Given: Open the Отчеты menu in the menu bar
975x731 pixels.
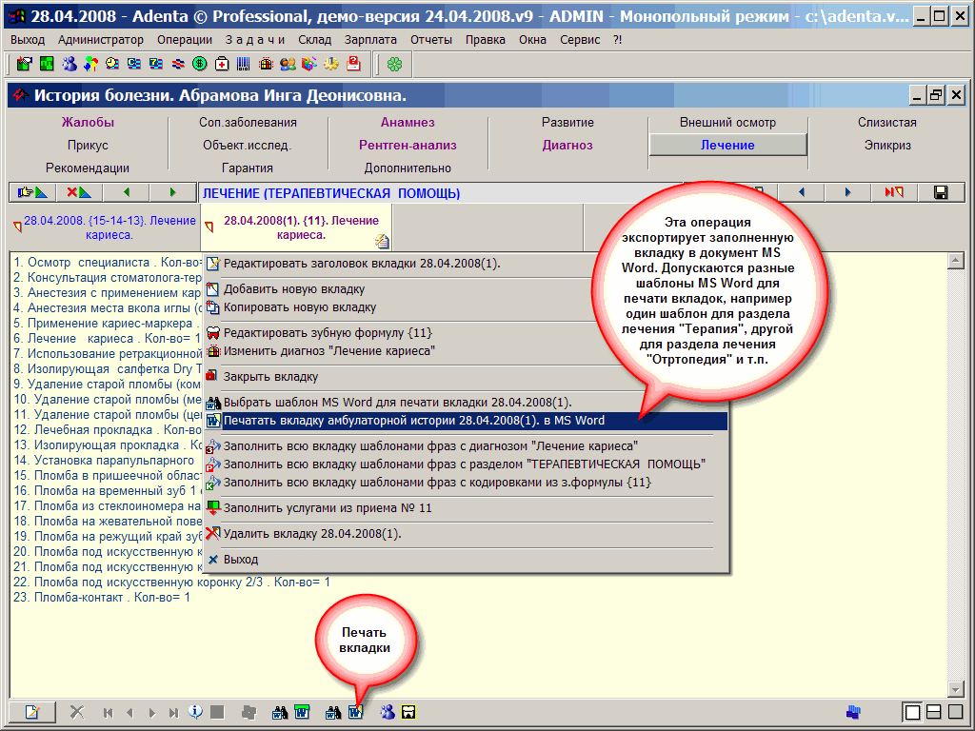Looking at the screenshot, I should tap(431, 39).
